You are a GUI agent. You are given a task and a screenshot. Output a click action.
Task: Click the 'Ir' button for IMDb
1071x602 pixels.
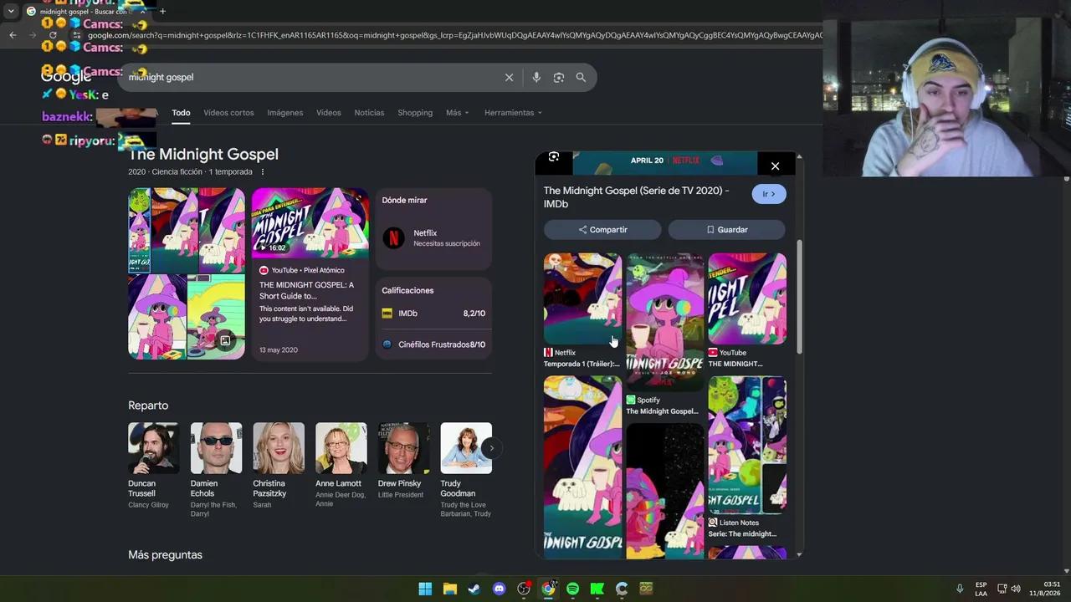click(x=769, y=194)
